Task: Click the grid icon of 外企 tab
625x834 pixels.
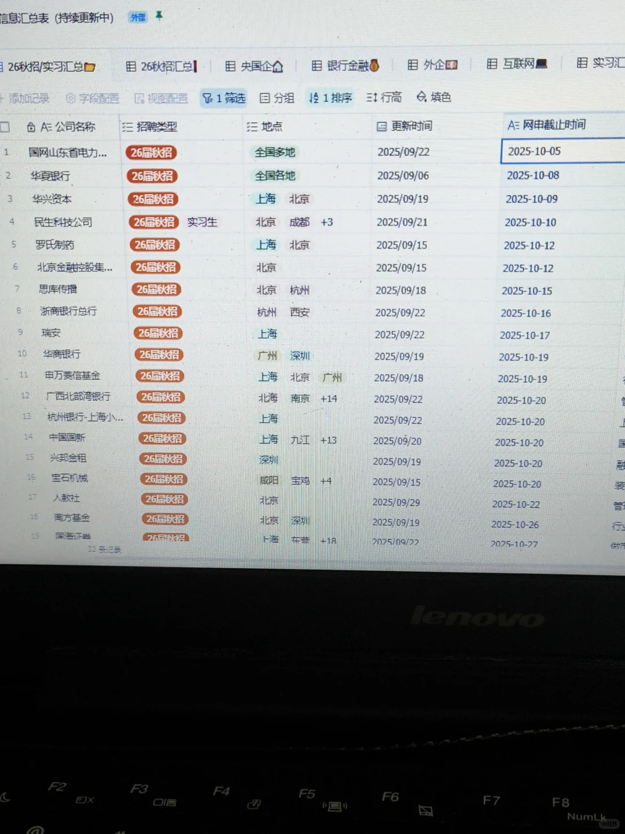Action: pos(413,64)
